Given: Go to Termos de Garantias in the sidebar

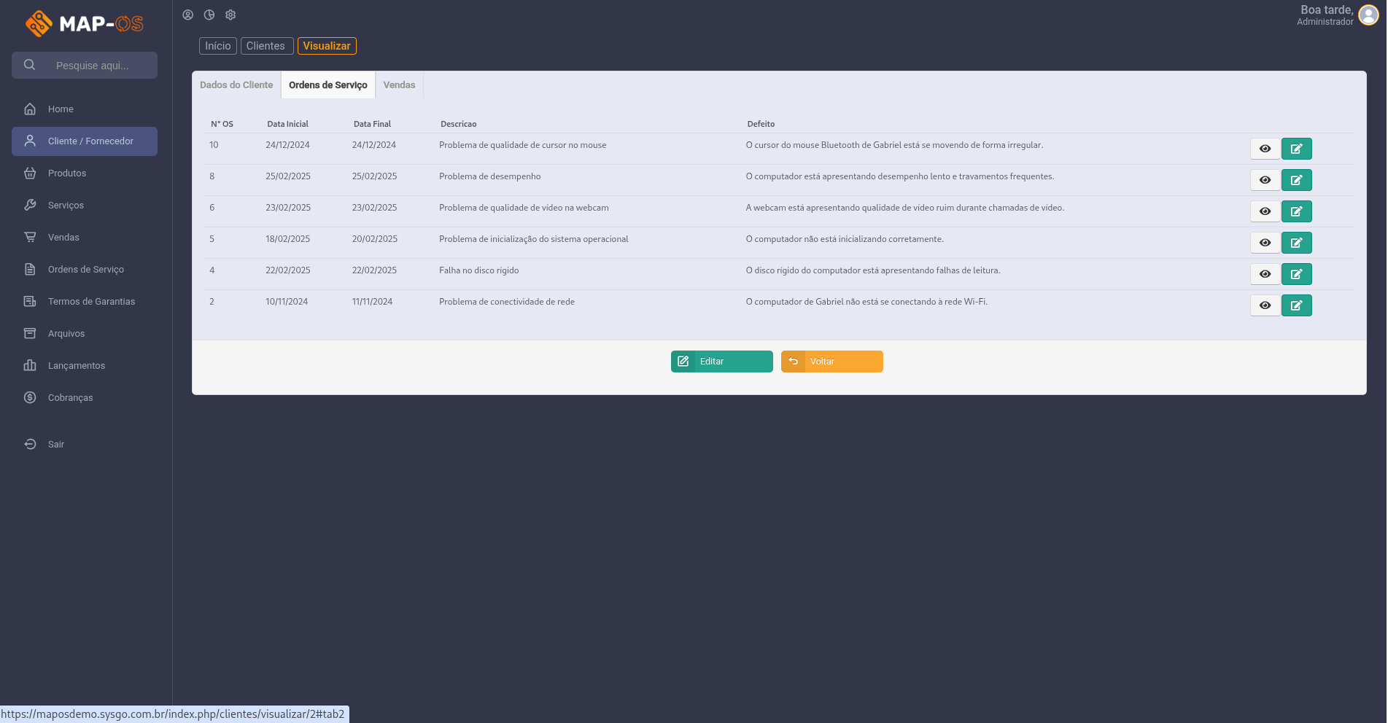Looking at the screenshot, I should [85, 302].
